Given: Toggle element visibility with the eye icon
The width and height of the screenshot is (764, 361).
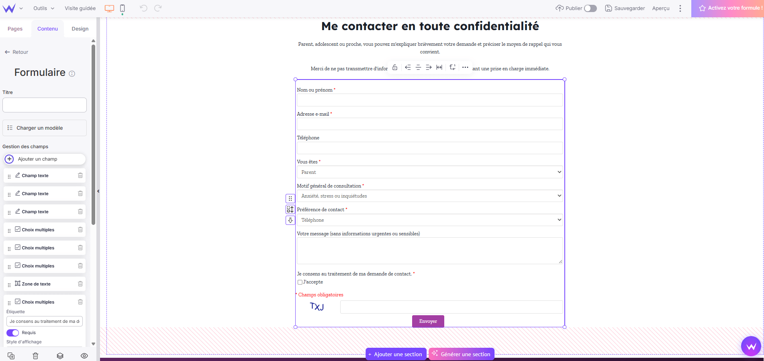Looking at the screenshot, I should pyautogui.click(x=84, y=356).
